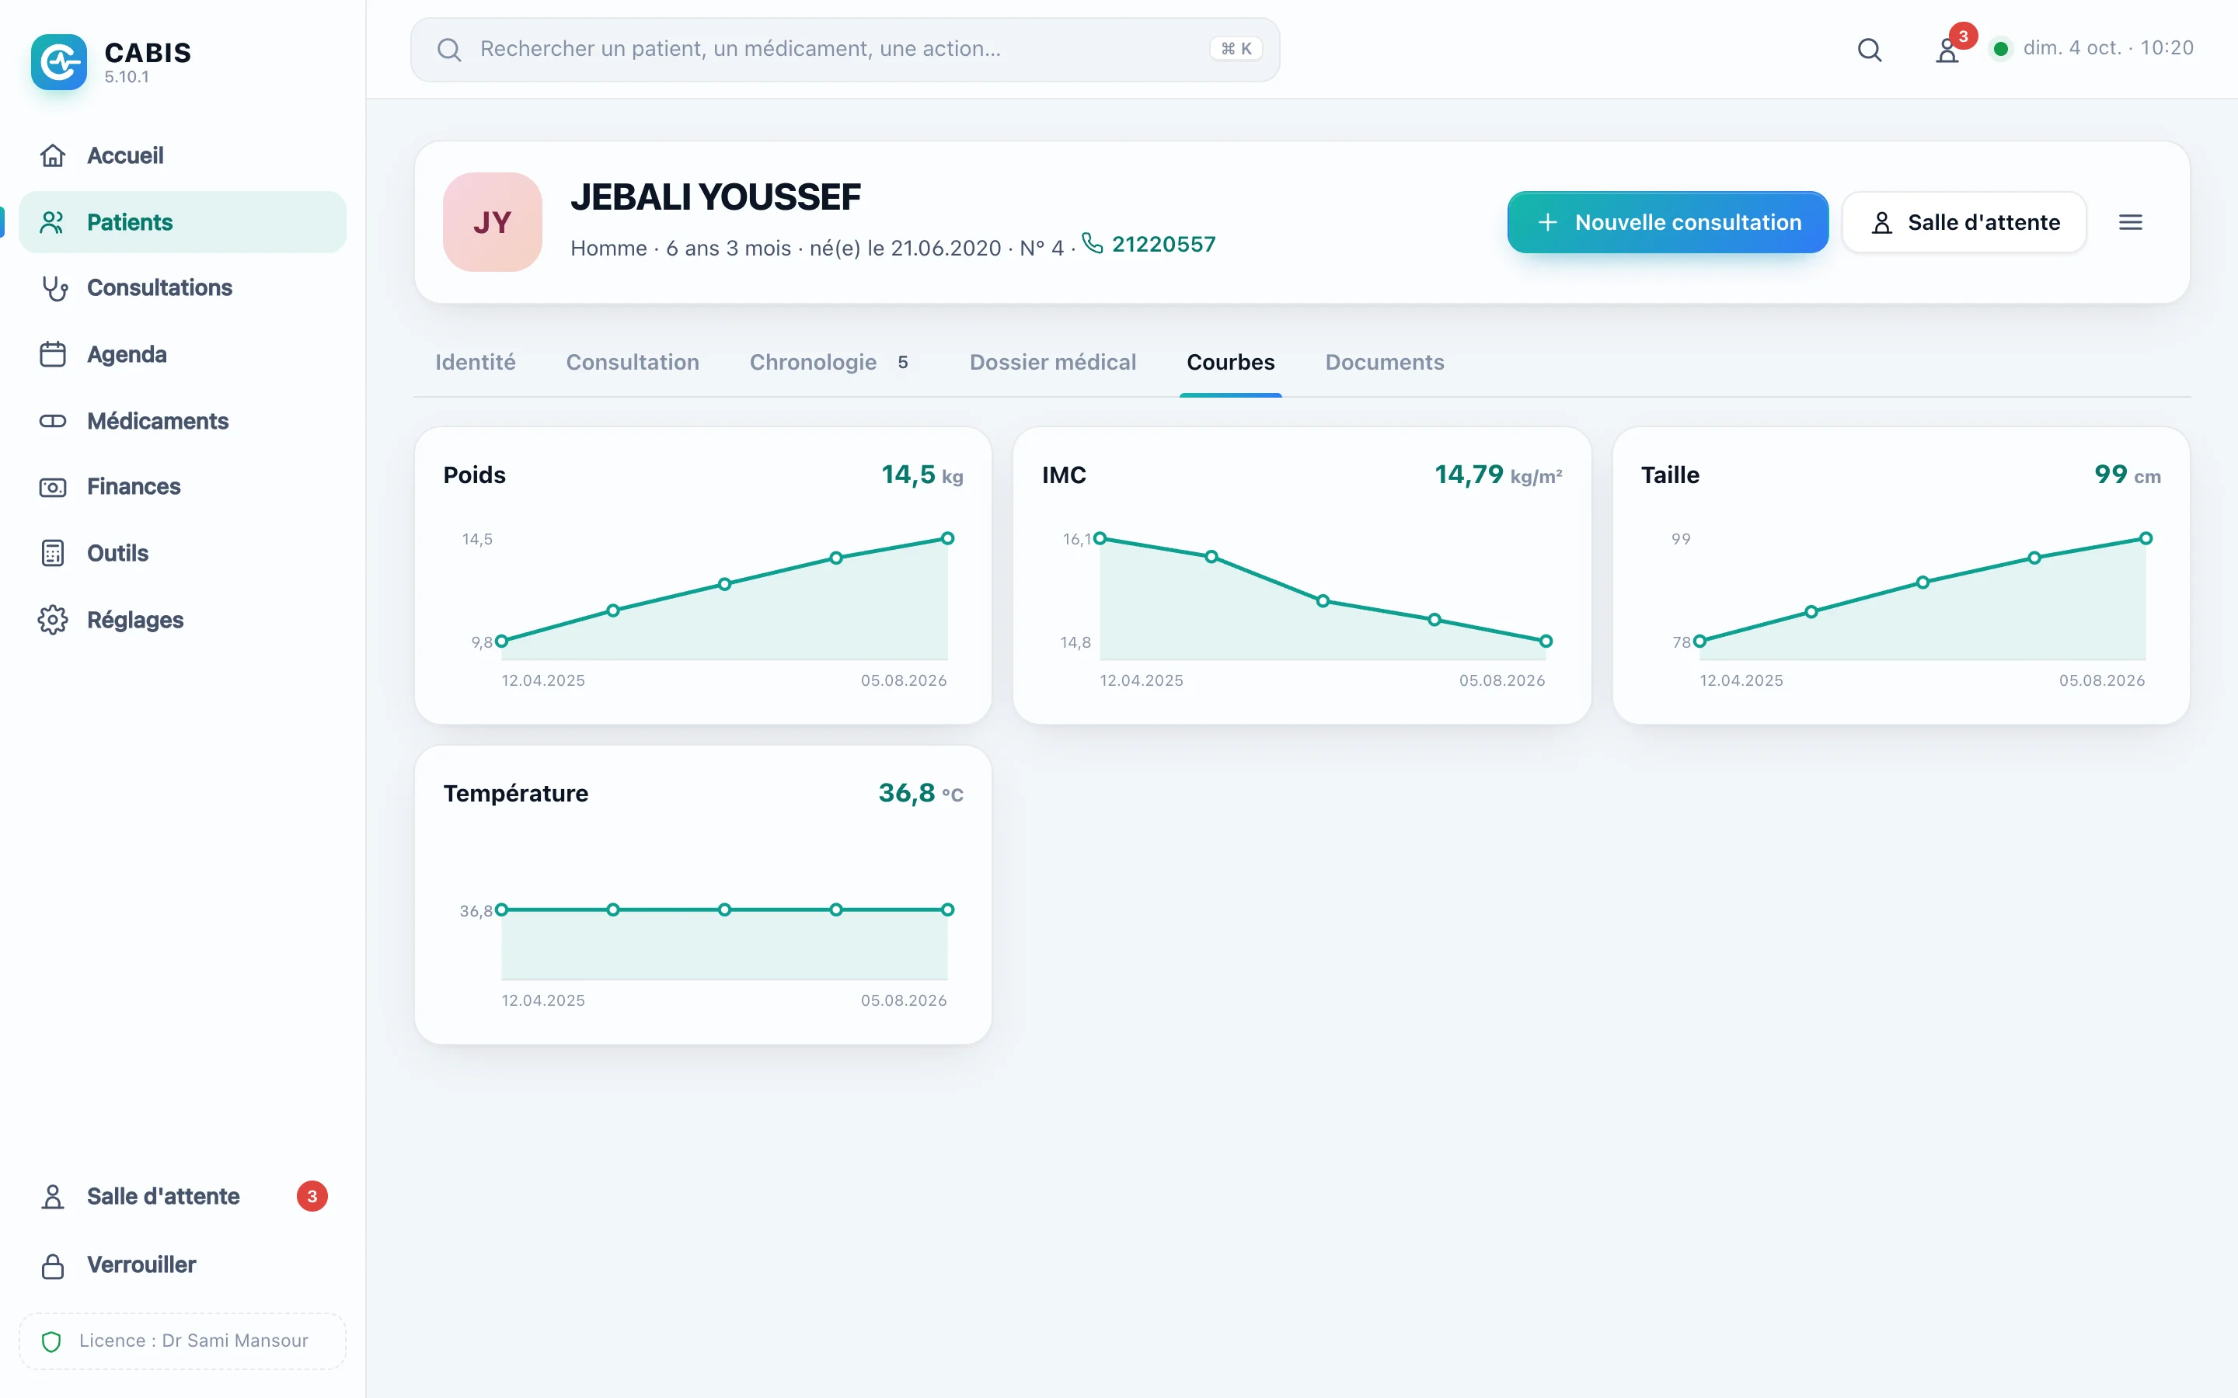The image size is (2238, 1398).
Task: Click the last data point on Température chart
Action: (947, 909)
